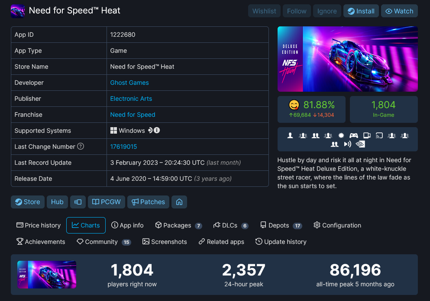The height and width of the screenshot is (301, 430).
Task: Click the negative reviews count 14,304
Action: (323, 115)
